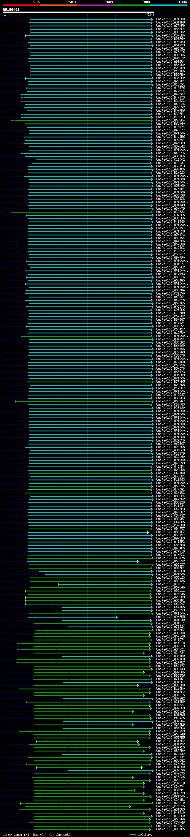Click the hit label UniRef100_A8IIP9
This screenshot has height=837, width=190.
pyautogui.click(x=170, y=23)
